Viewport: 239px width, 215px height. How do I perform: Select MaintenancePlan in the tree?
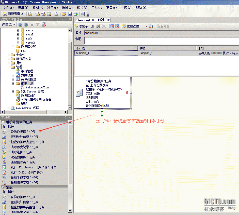point(37,87)
